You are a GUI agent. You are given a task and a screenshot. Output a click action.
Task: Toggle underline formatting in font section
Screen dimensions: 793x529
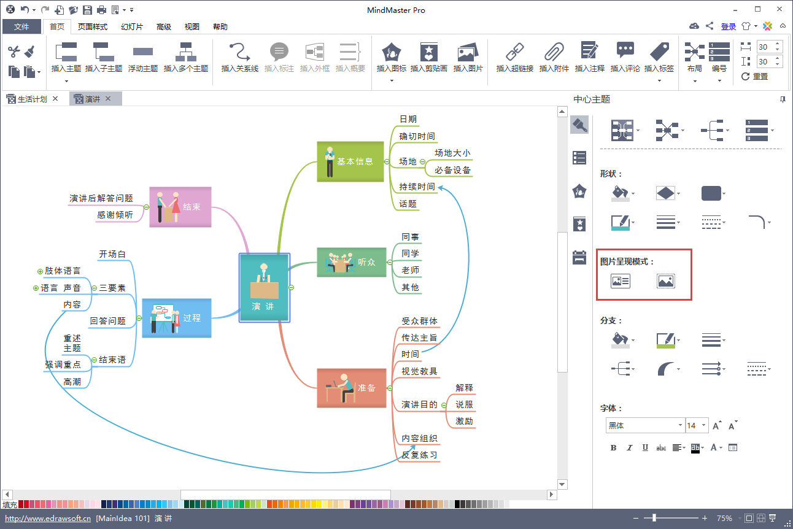coord(645,448)
